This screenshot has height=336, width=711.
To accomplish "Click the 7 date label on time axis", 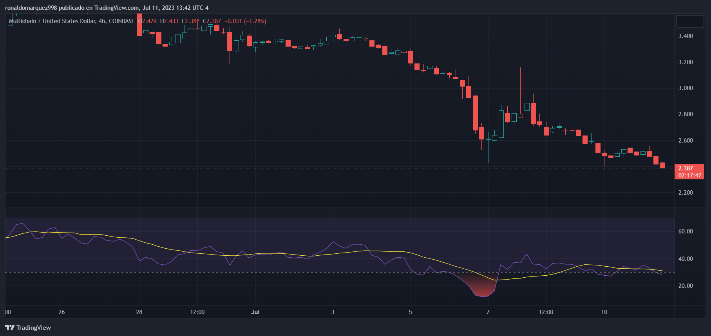I will (488, 312).
